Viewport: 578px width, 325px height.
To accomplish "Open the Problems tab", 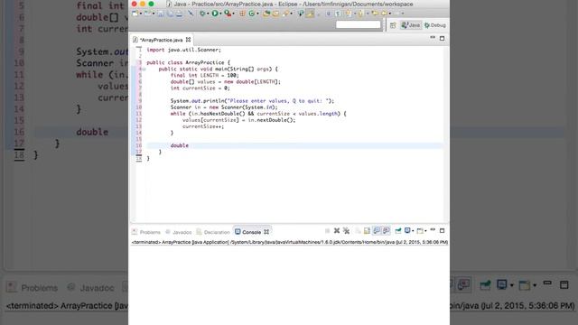I will [146, 232].
